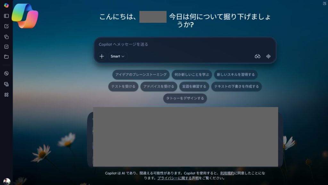Open the checklist tasks icon in the sidebar

coord(6,47)
